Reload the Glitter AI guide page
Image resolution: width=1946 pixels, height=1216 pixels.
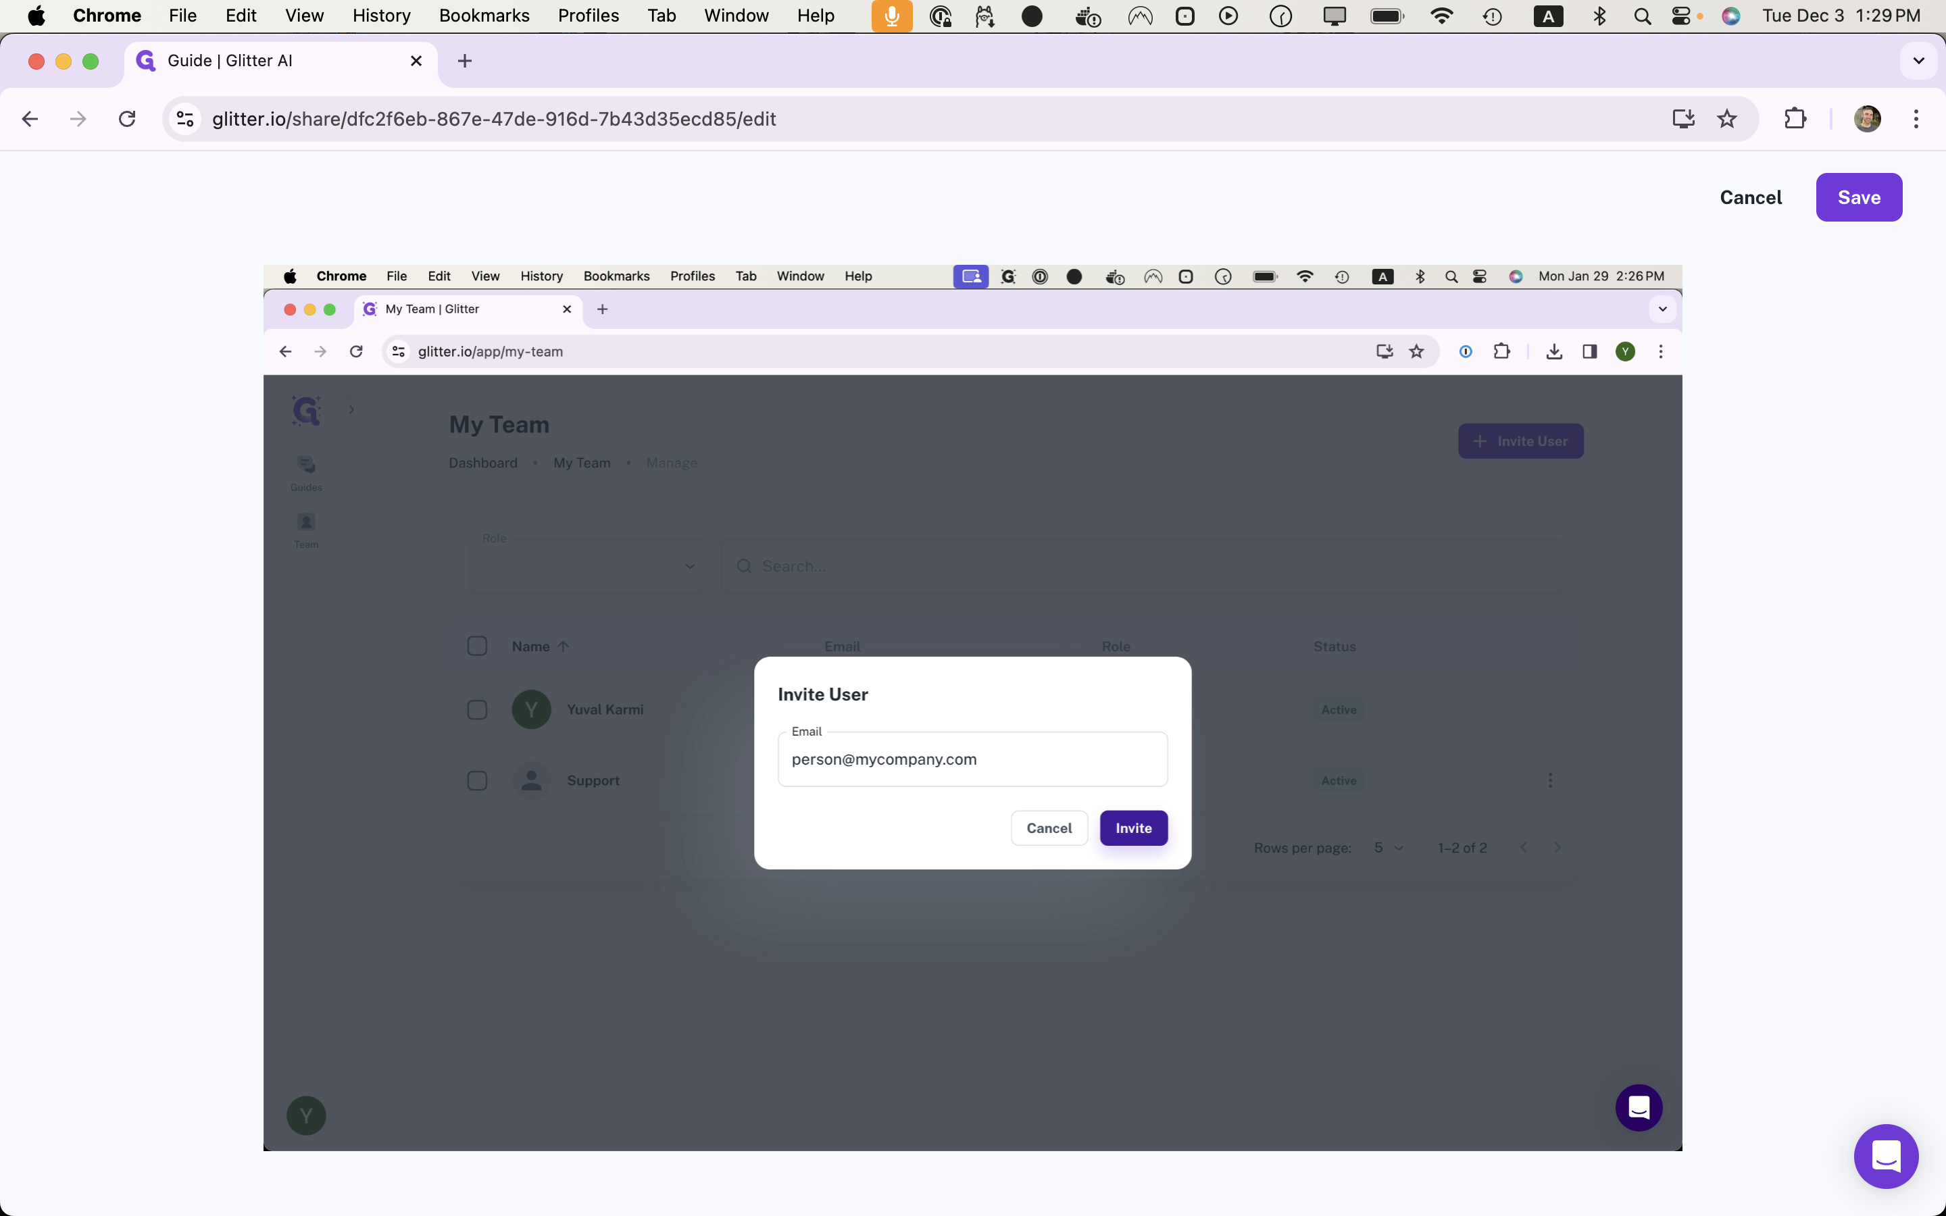(127, 119)
